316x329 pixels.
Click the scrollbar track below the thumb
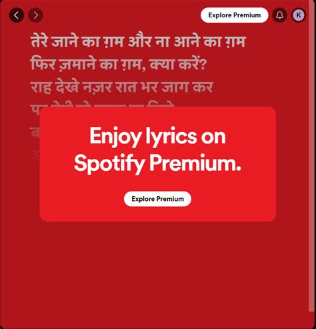[311, 319]
